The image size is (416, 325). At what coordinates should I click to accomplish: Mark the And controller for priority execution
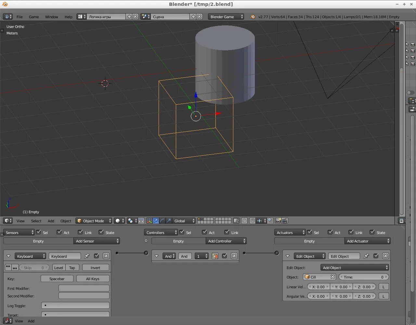(x=215, y=256)
